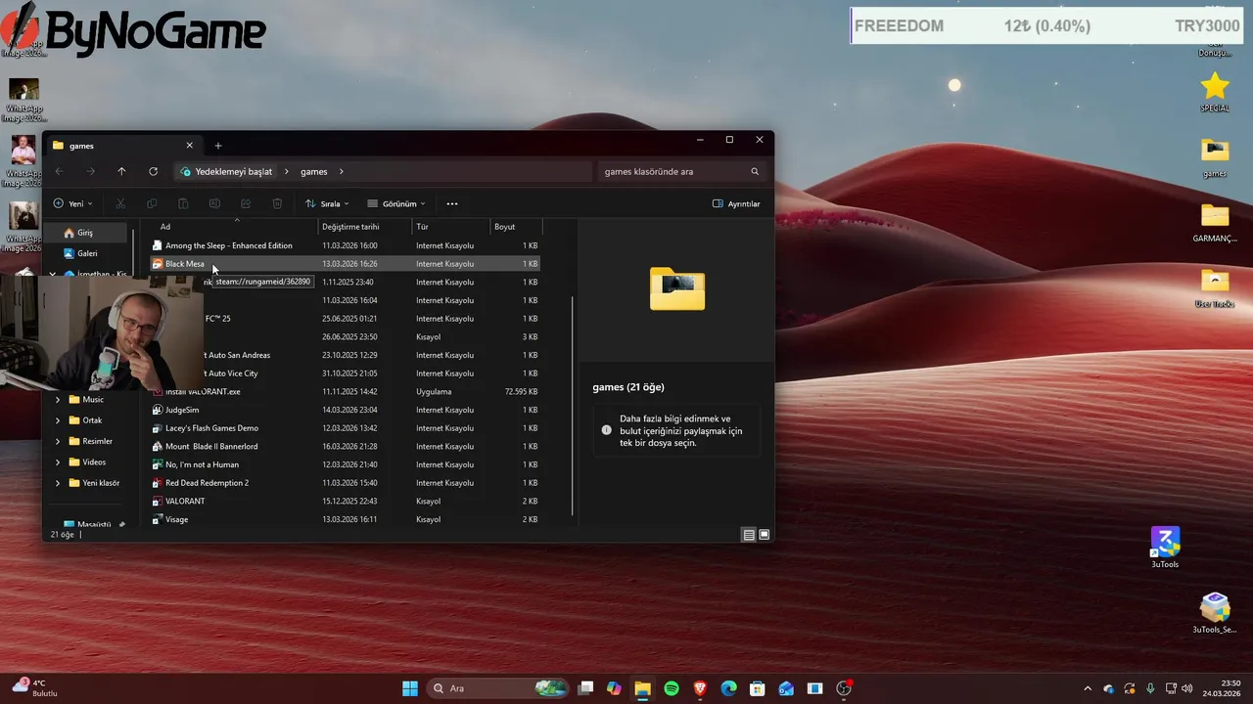The width and height of the screenshot is (1253, 704).
Task: Open the More options ellipsis menu
Action: pos(451,203)
